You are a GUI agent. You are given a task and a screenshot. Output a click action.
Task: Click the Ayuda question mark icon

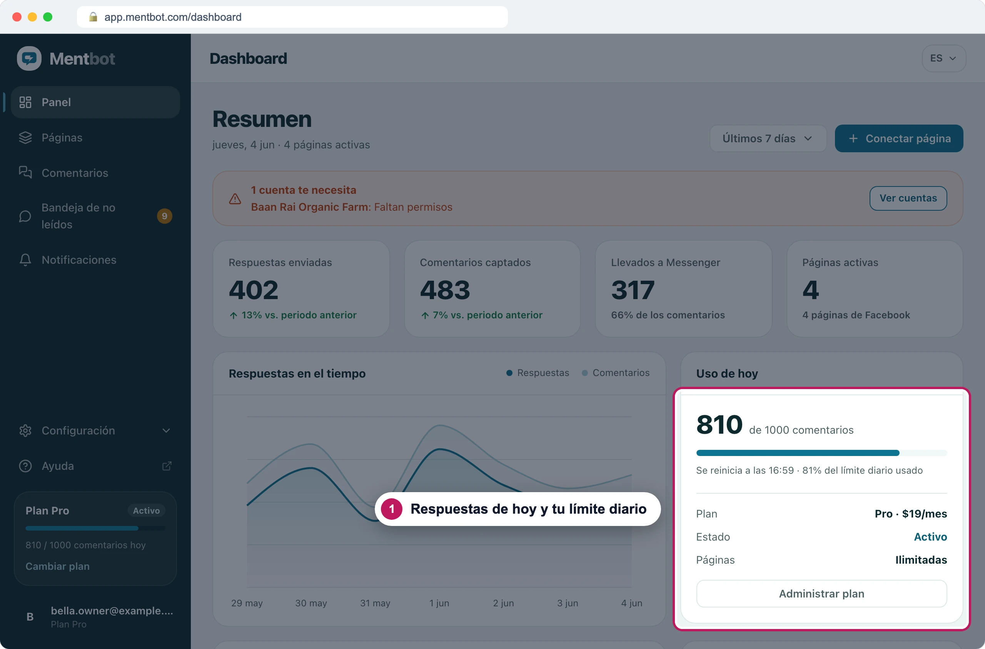[x=25, y=466]
